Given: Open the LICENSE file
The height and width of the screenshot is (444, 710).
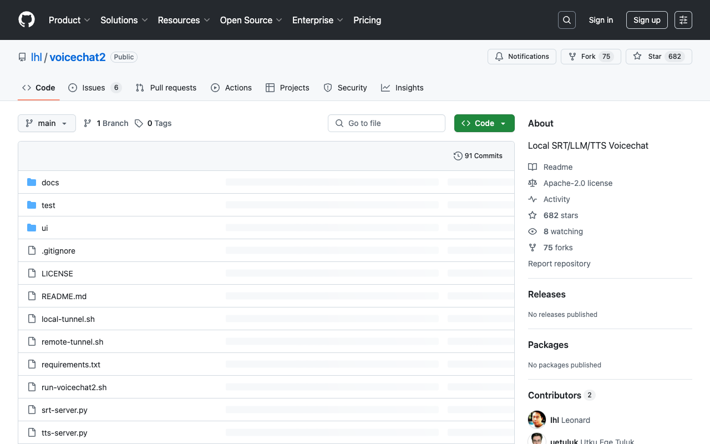Looking at the screenshot, I should coord(57,274).
